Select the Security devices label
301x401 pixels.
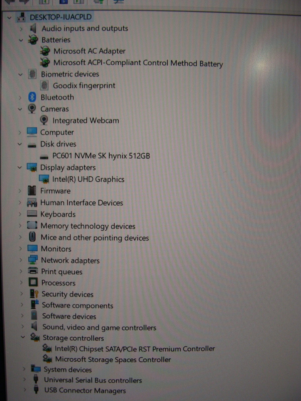[67, 294]
